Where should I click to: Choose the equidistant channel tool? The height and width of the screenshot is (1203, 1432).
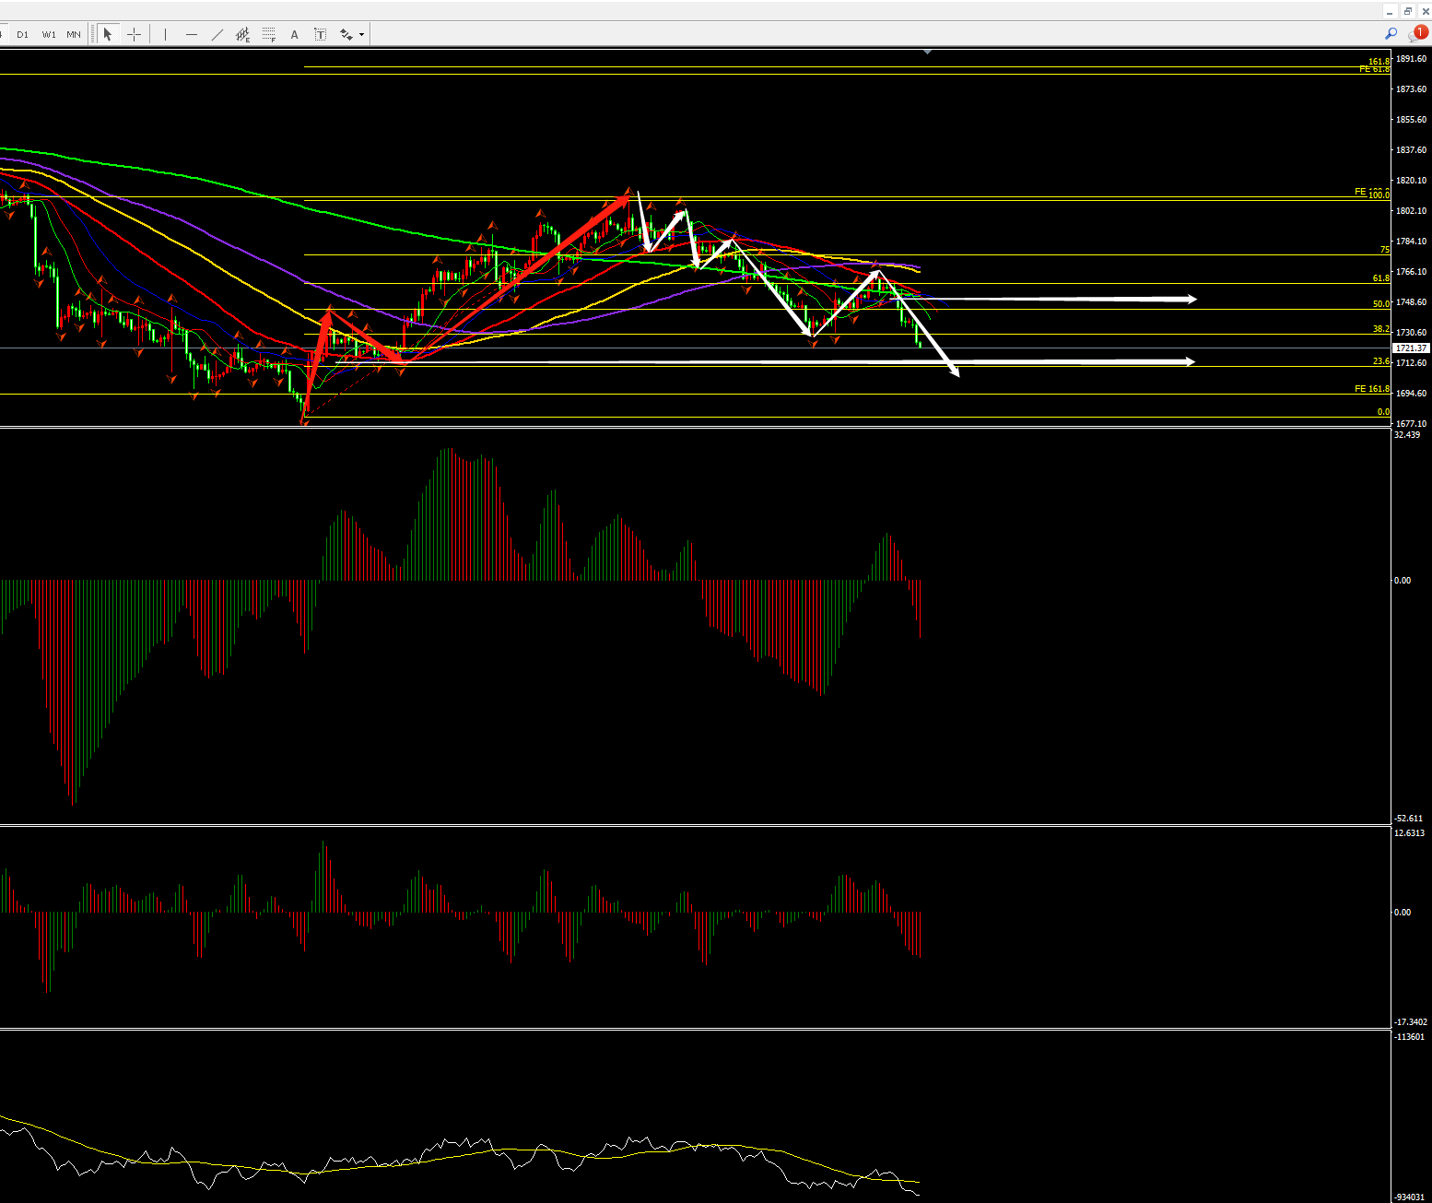click(x=242, y=34)
